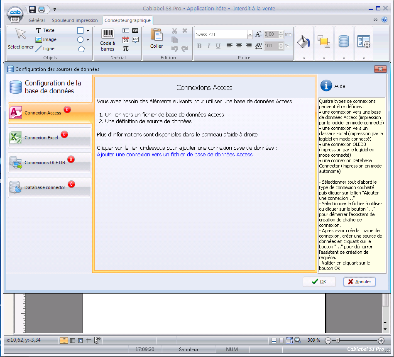Align text left
This screenshot has height=357, width=394.
229,46
